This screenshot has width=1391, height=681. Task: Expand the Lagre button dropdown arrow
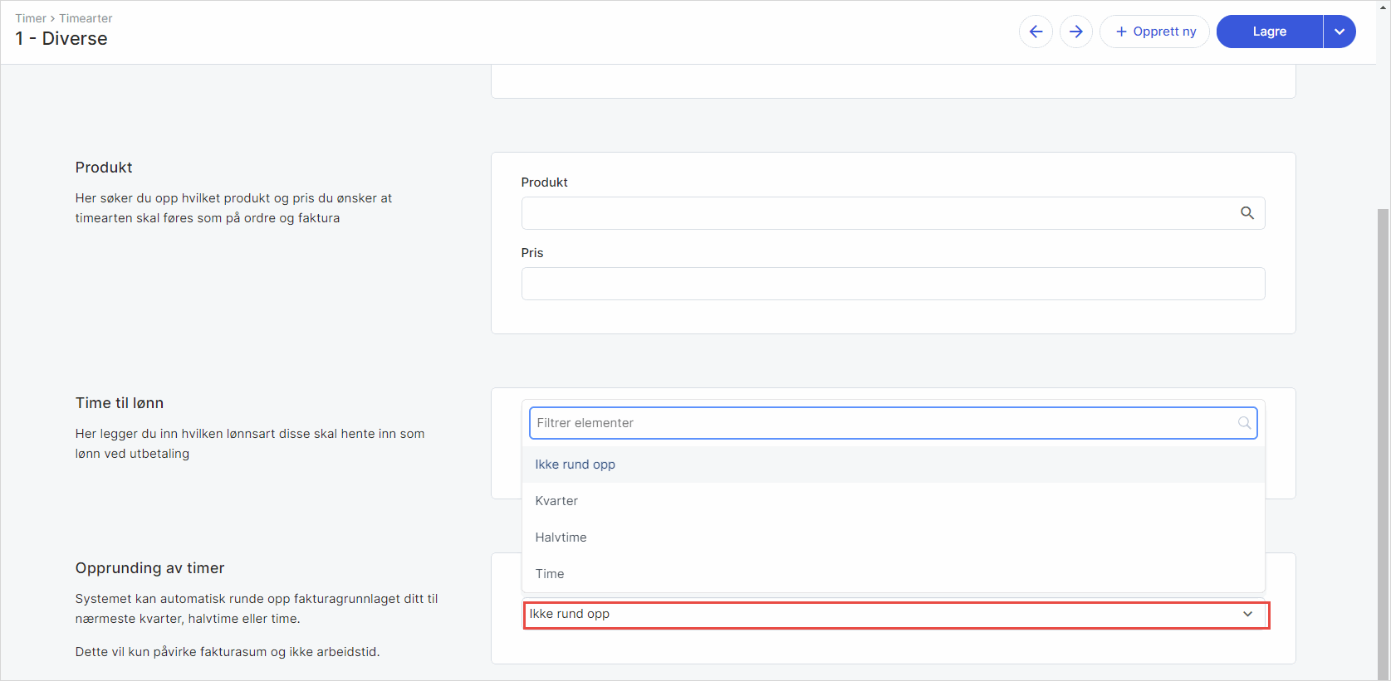pyautogui.click(x=1339, y=32)
